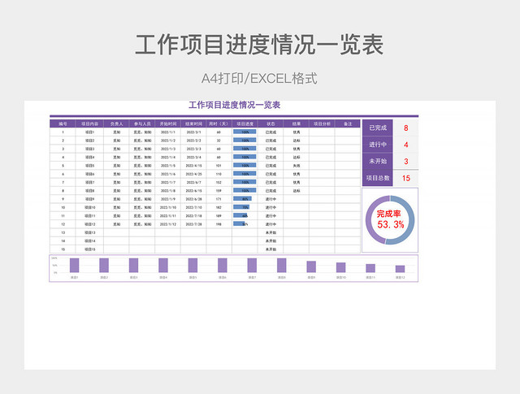The image size is (520, 394).
Task: Click the 完成率 label in the donut chart
Action: [388, 214]
